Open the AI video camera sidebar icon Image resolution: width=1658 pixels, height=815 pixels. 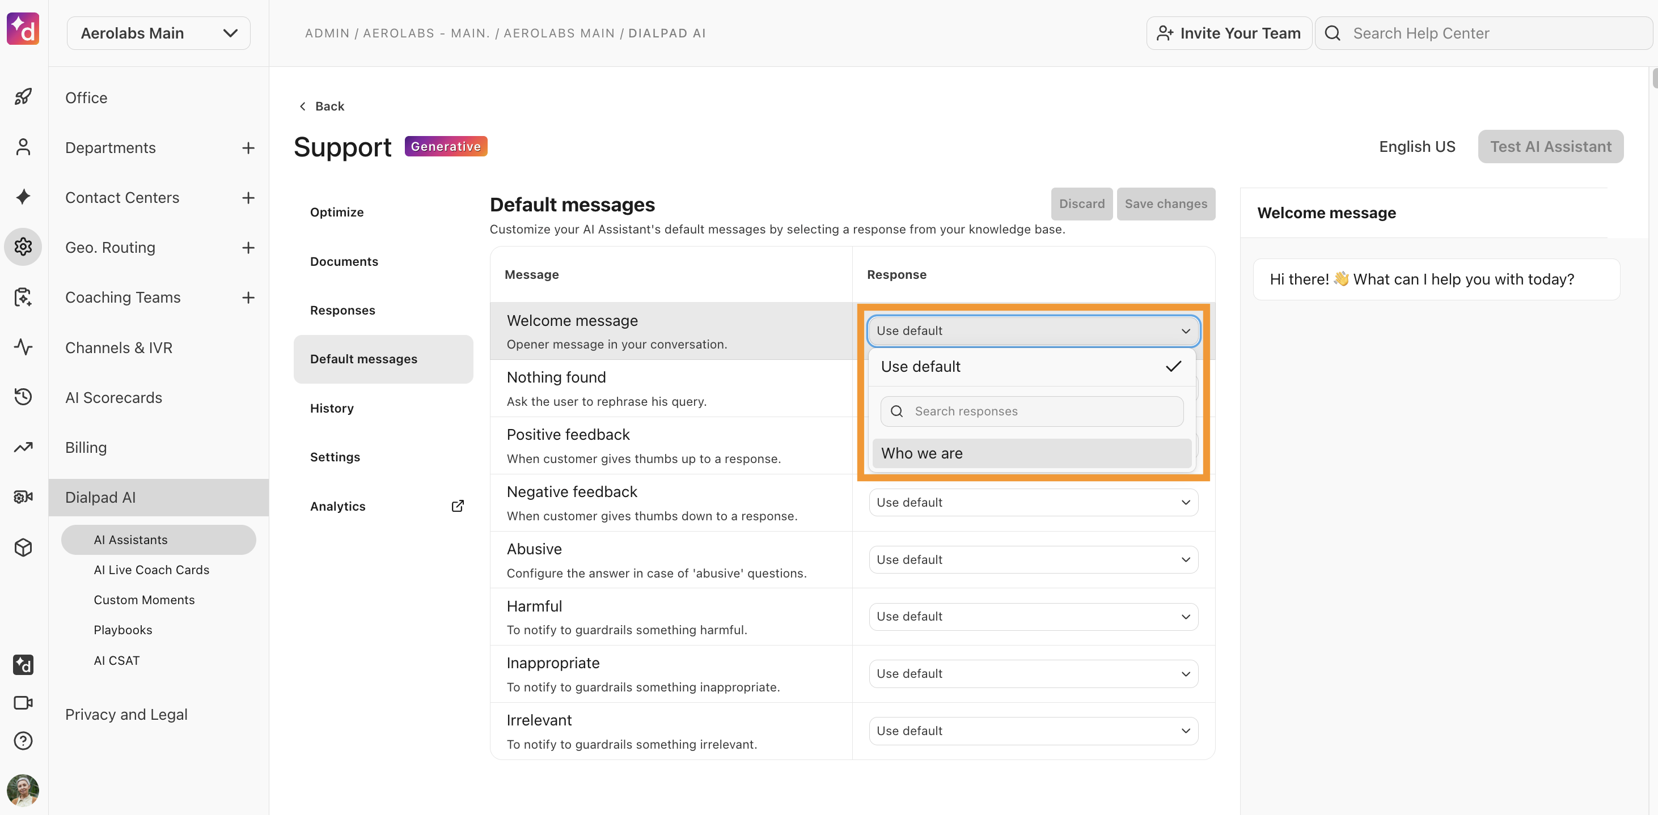[x=23, y=496]
